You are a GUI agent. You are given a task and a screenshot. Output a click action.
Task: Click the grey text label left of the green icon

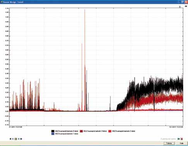pos(168,139)
